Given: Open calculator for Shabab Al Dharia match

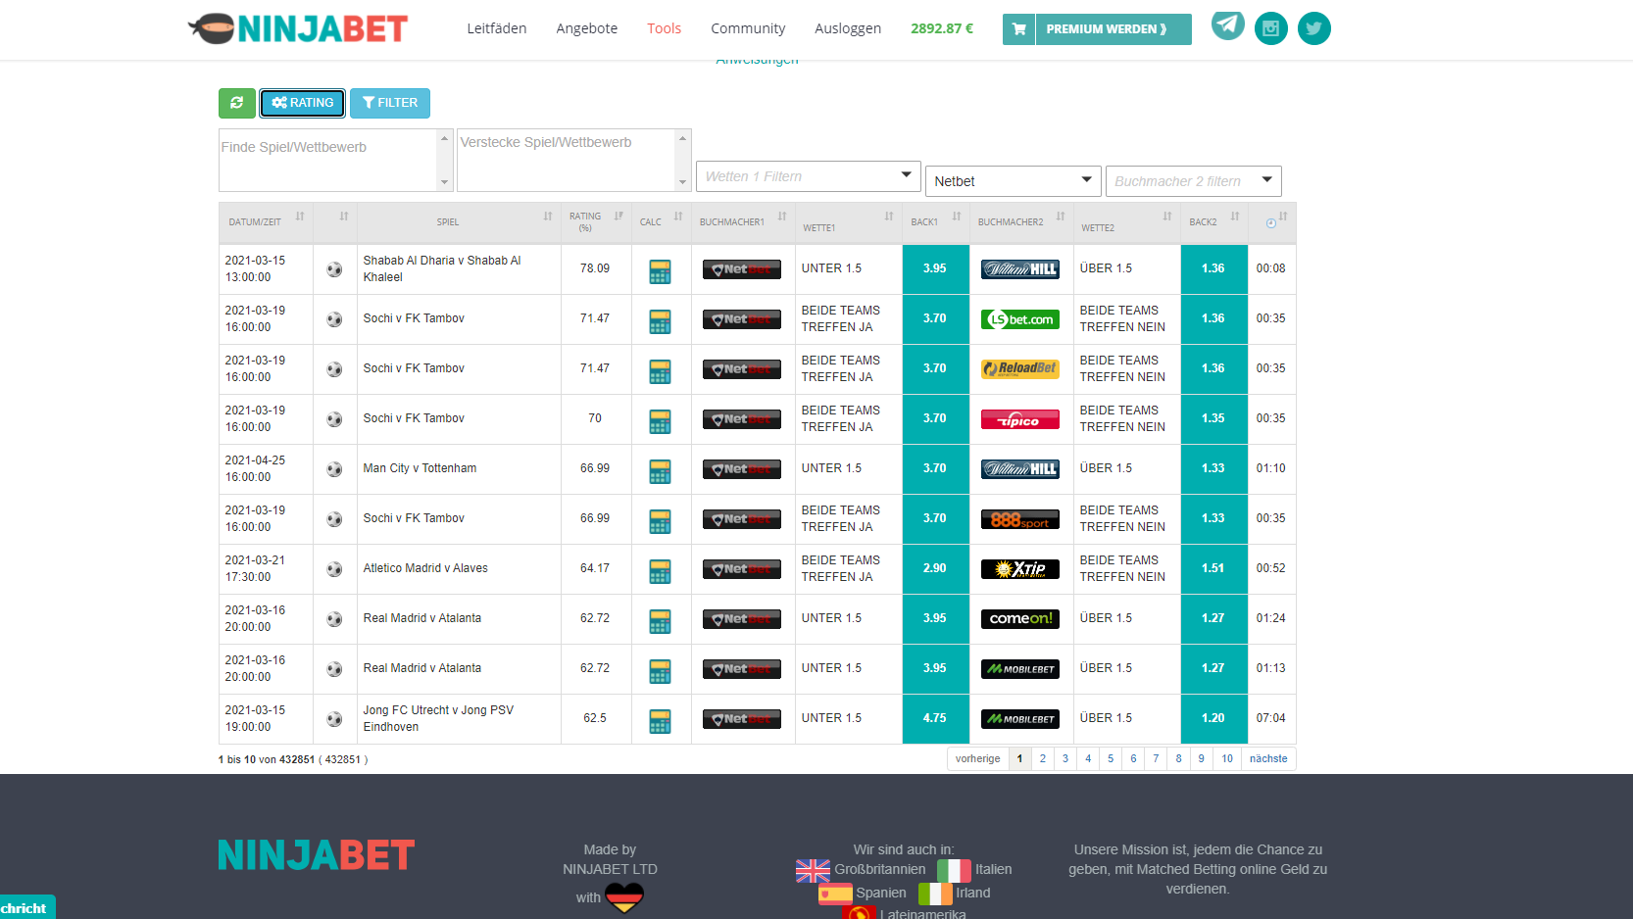Looking at the screenshot, I should point(661,271).
